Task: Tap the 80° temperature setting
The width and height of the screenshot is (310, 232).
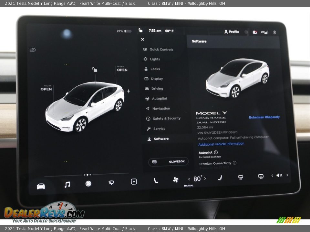Action: 197,179
